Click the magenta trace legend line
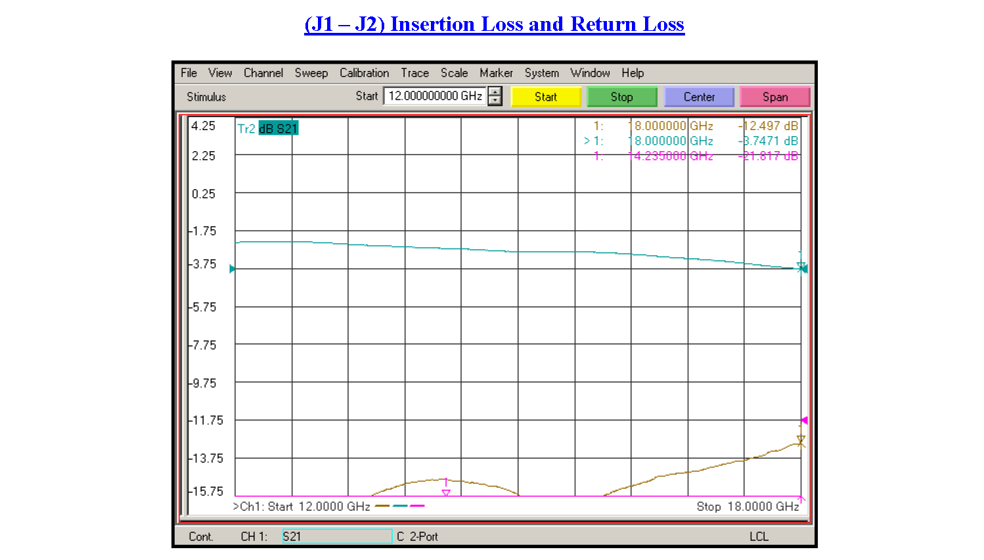Image resolution: width=984 pixels, height=560 pixels. pyautogui.click(x=417, y=506)
